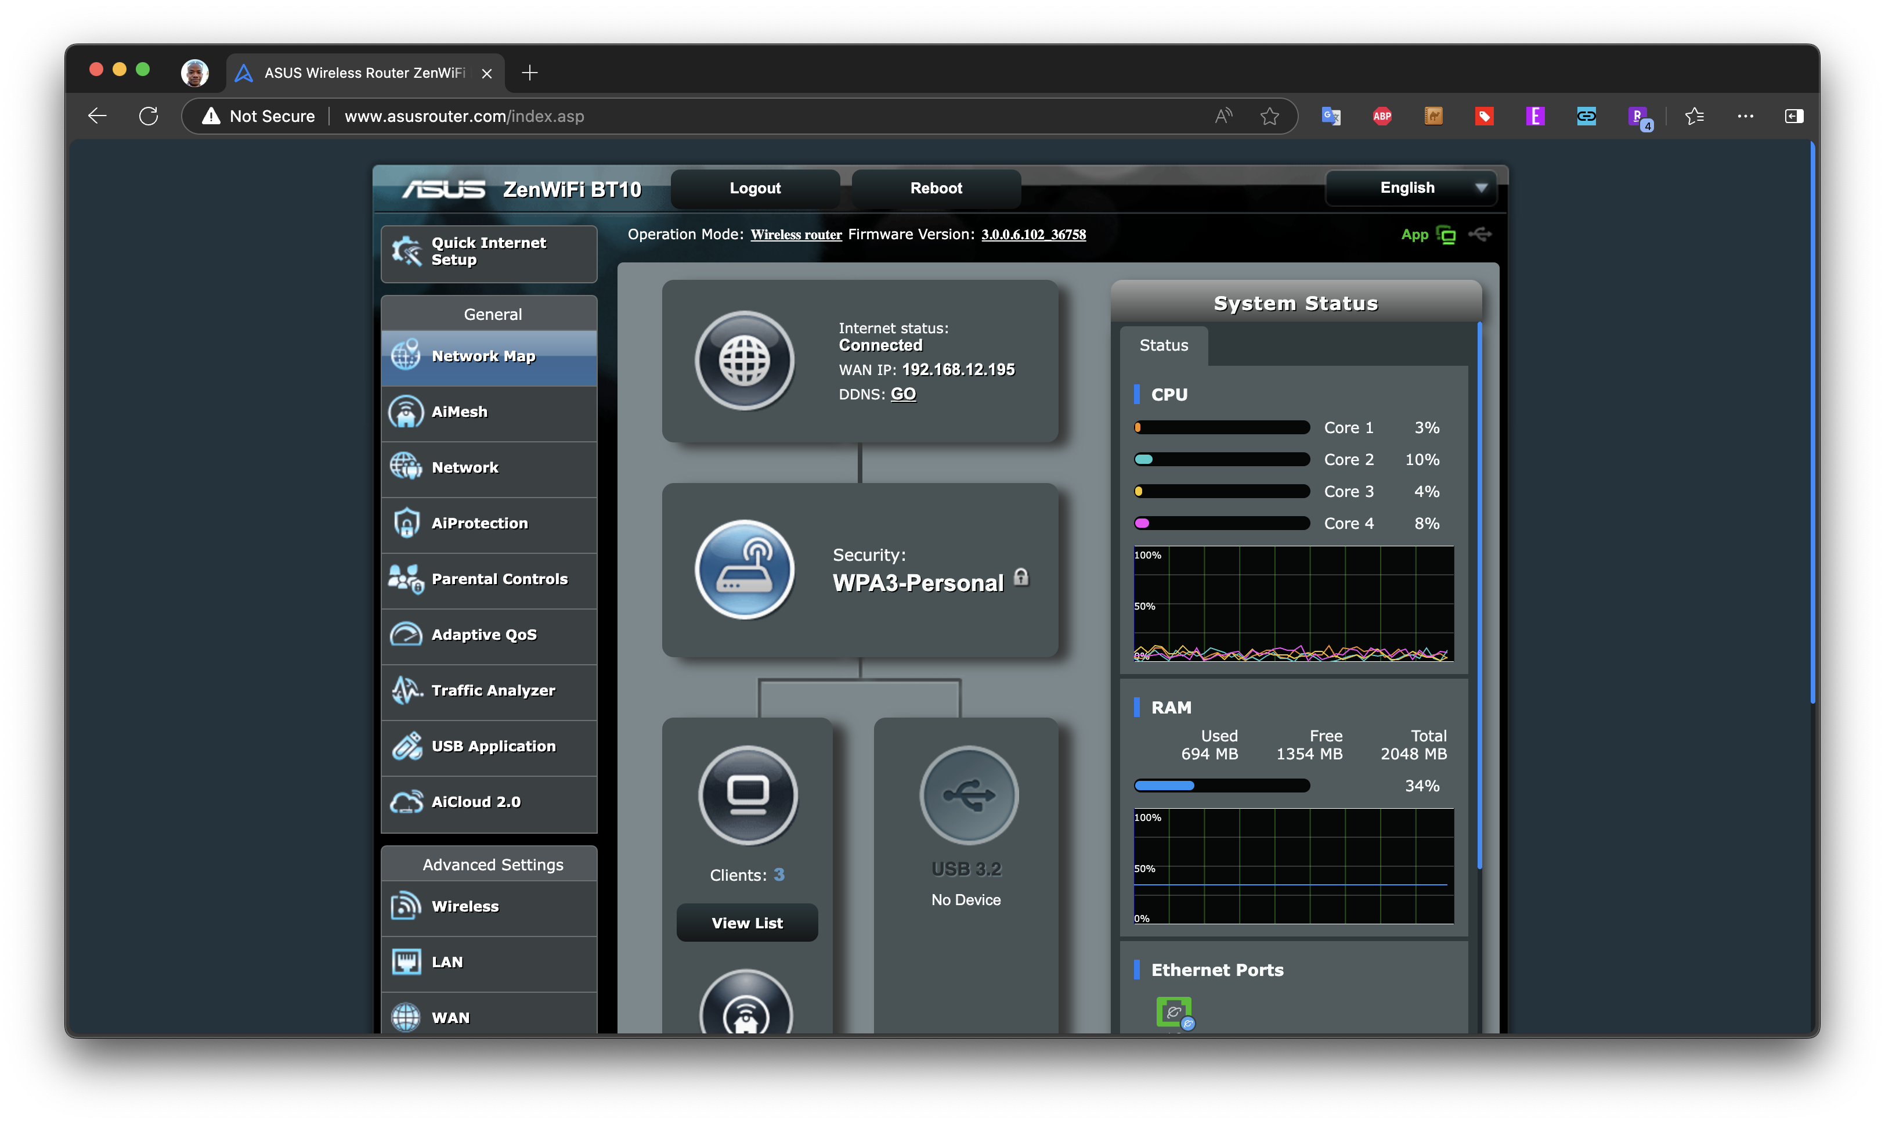The height and width of the screenshot is (1124, 1885).
Task: Add page to favorites with star icon
Action: pos(1269,116)
